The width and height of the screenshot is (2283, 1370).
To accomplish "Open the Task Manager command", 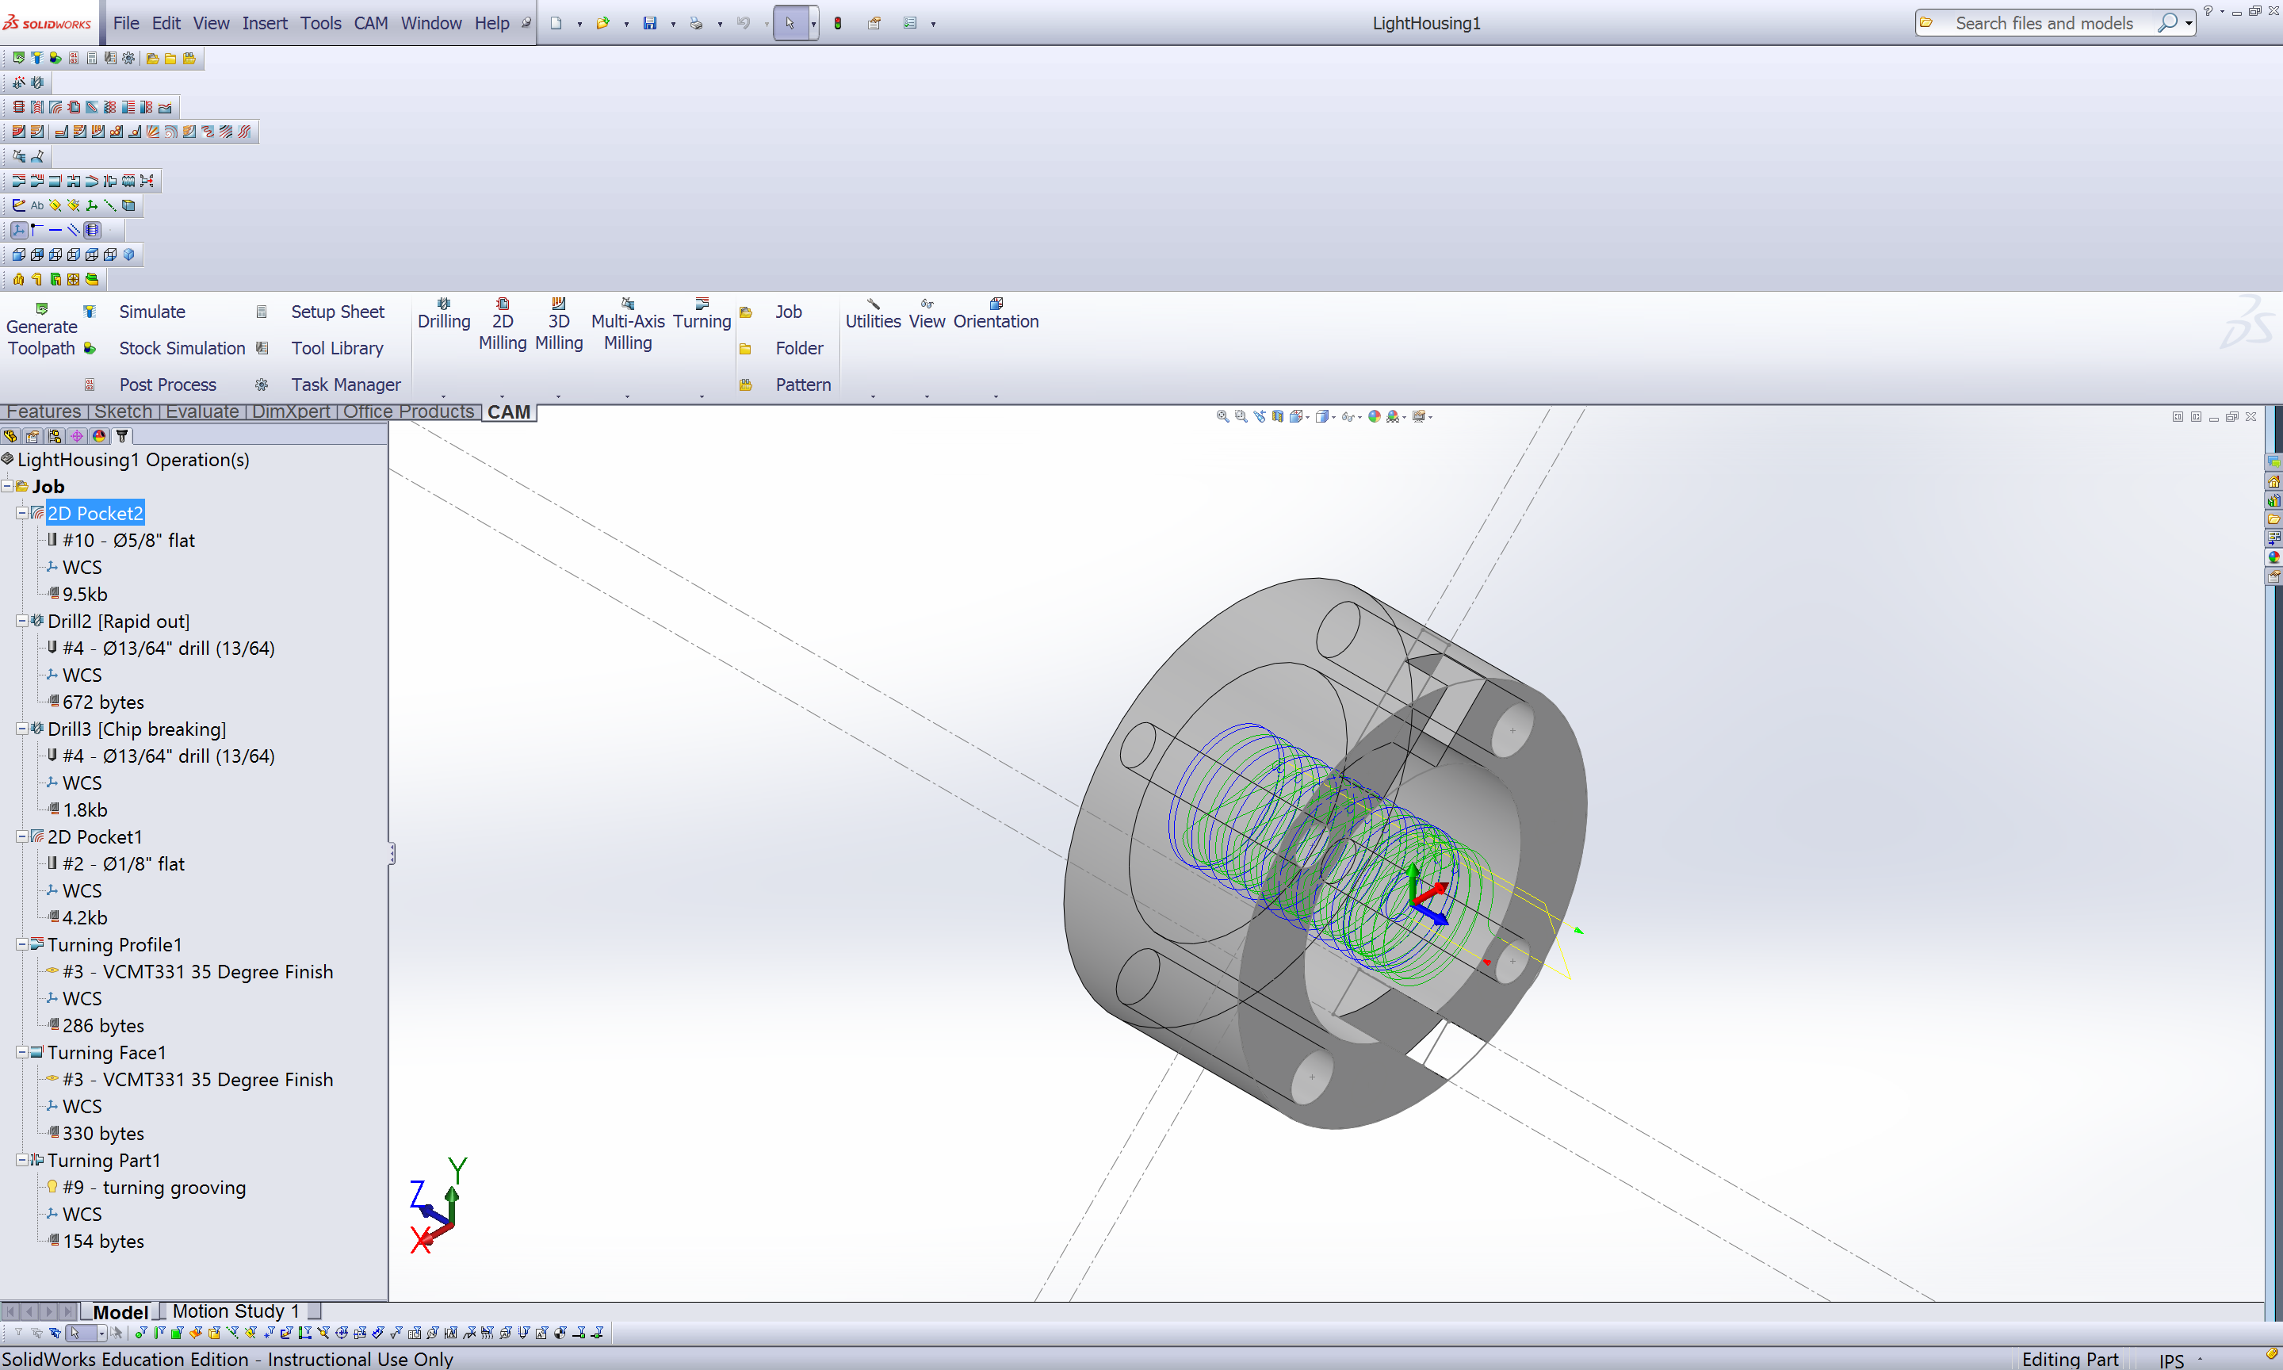I will coord(346,385).
